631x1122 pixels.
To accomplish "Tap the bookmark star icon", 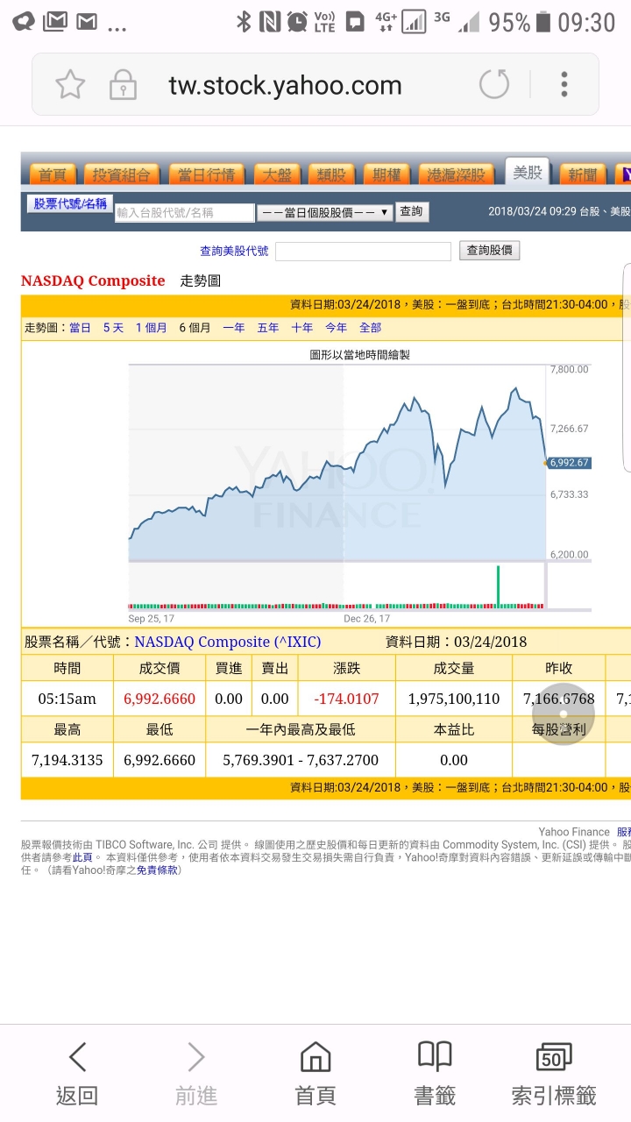I will tap(70, 85).
